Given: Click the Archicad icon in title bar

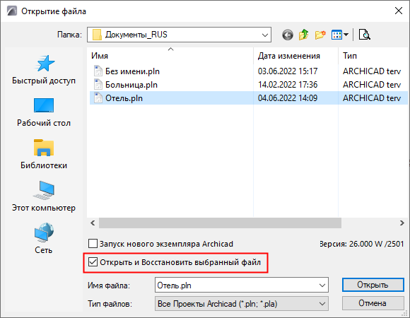Looking at the screenshot, I should (11, 11).
